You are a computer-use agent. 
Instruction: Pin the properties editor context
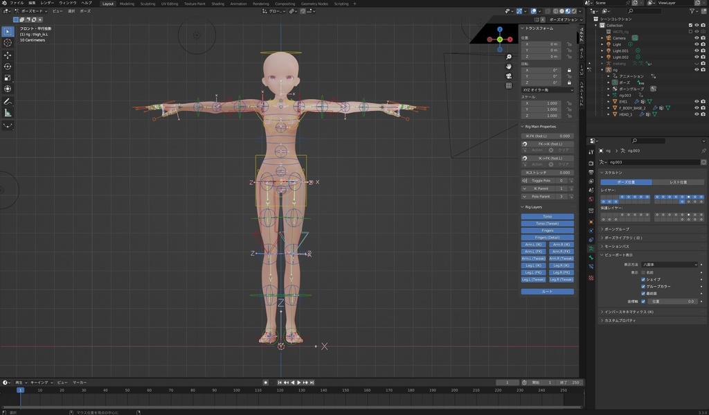point(703,151)
